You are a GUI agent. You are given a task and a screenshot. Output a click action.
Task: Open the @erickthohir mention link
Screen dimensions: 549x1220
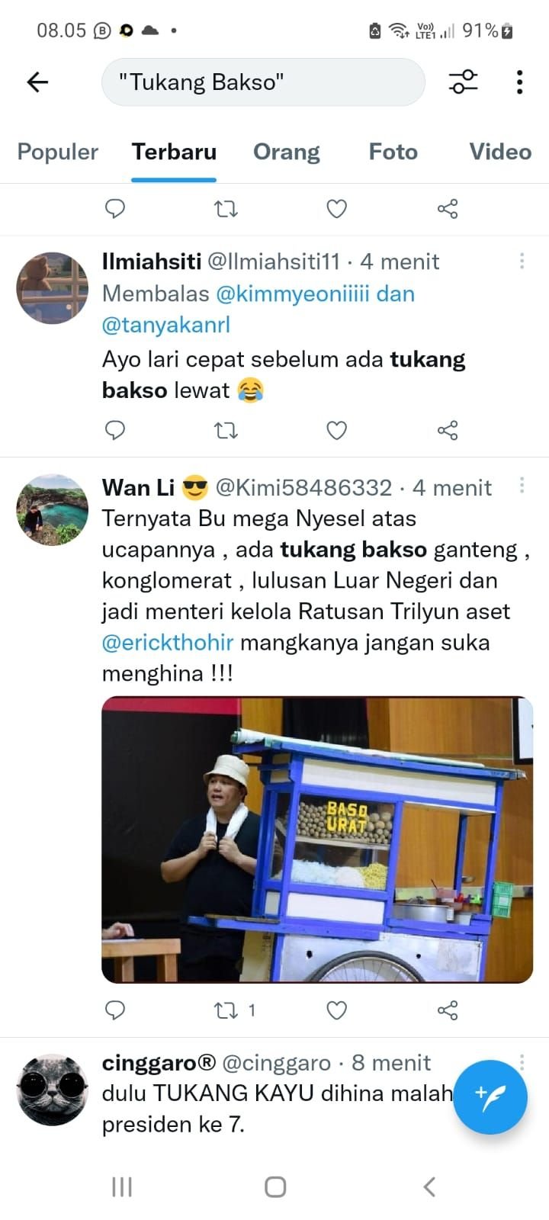(168, 642)
